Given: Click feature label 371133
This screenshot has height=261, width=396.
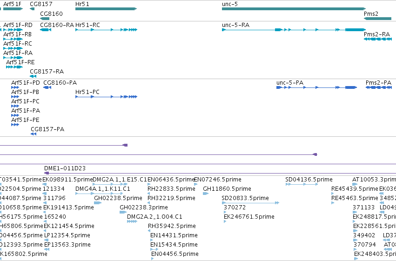Looking at the screenshot, I should click(363, 207).
